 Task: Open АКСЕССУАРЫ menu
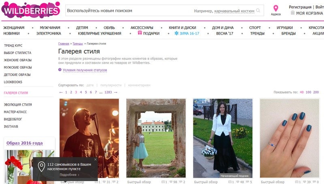pyautogui.click(x=142, y=28)
